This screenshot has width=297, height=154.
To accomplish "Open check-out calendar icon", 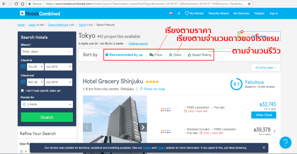I will tap(23, 82).
